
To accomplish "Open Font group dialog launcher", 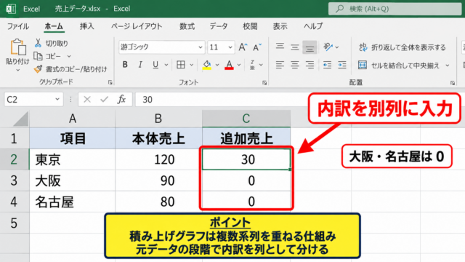I will tap(264, 83).
